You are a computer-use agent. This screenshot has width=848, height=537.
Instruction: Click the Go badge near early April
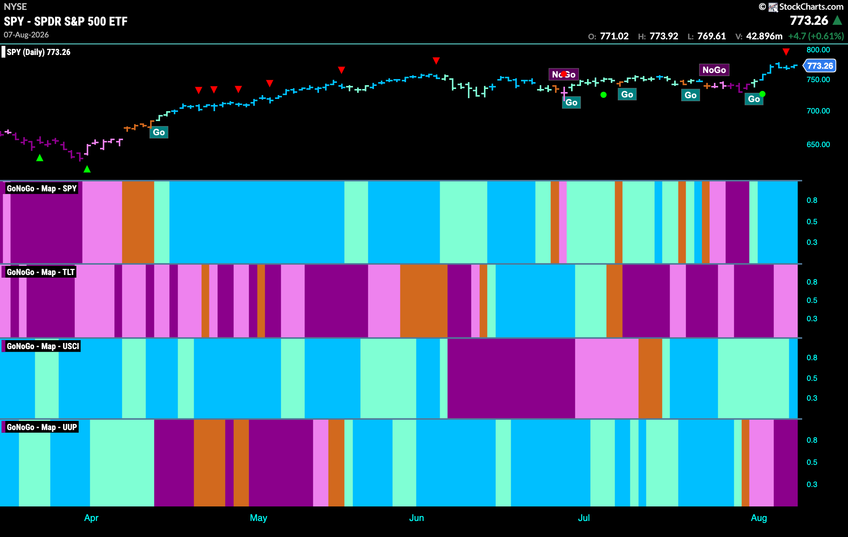[159, 132]
